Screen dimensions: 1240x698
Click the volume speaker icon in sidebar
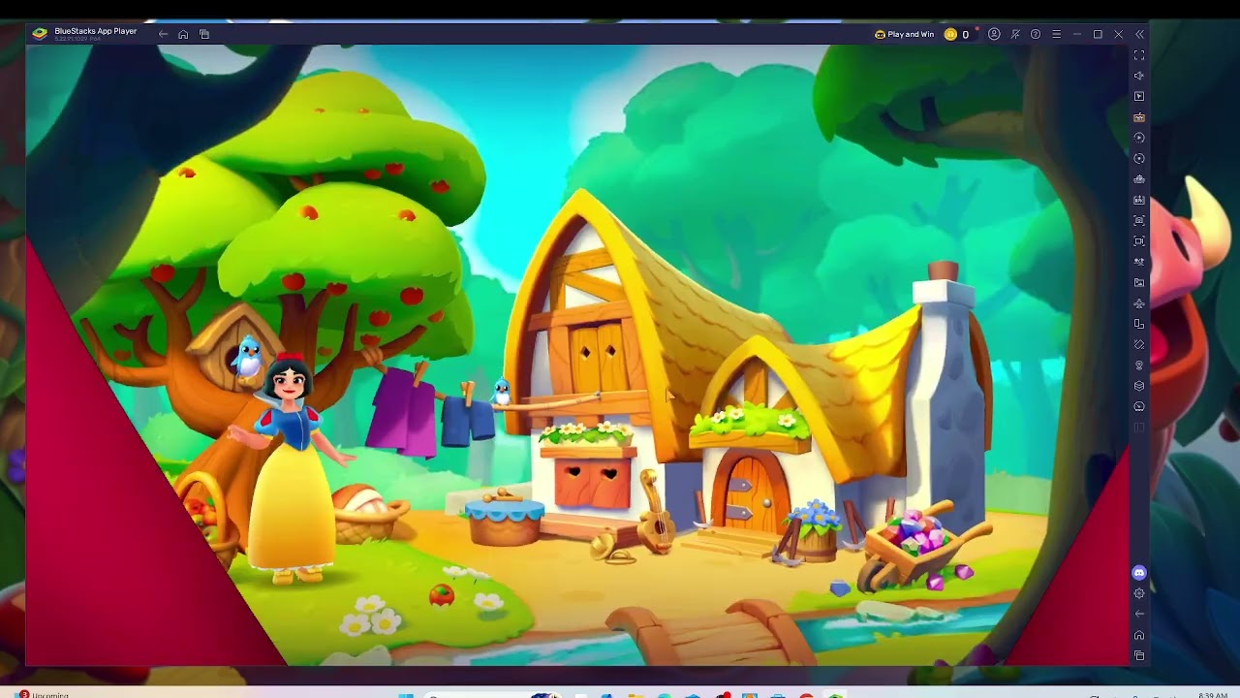[x=1139, y=76]
